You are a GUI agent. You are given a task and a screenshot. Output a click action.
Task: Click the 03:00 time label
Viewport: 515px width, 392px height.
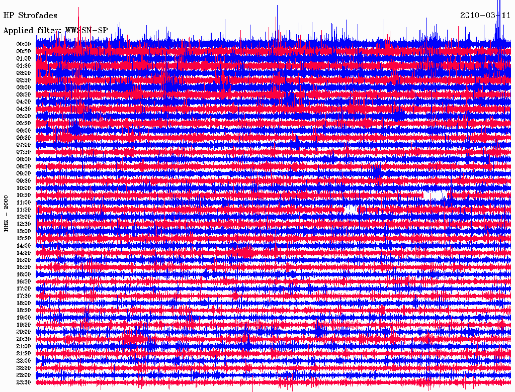point(24,87)
